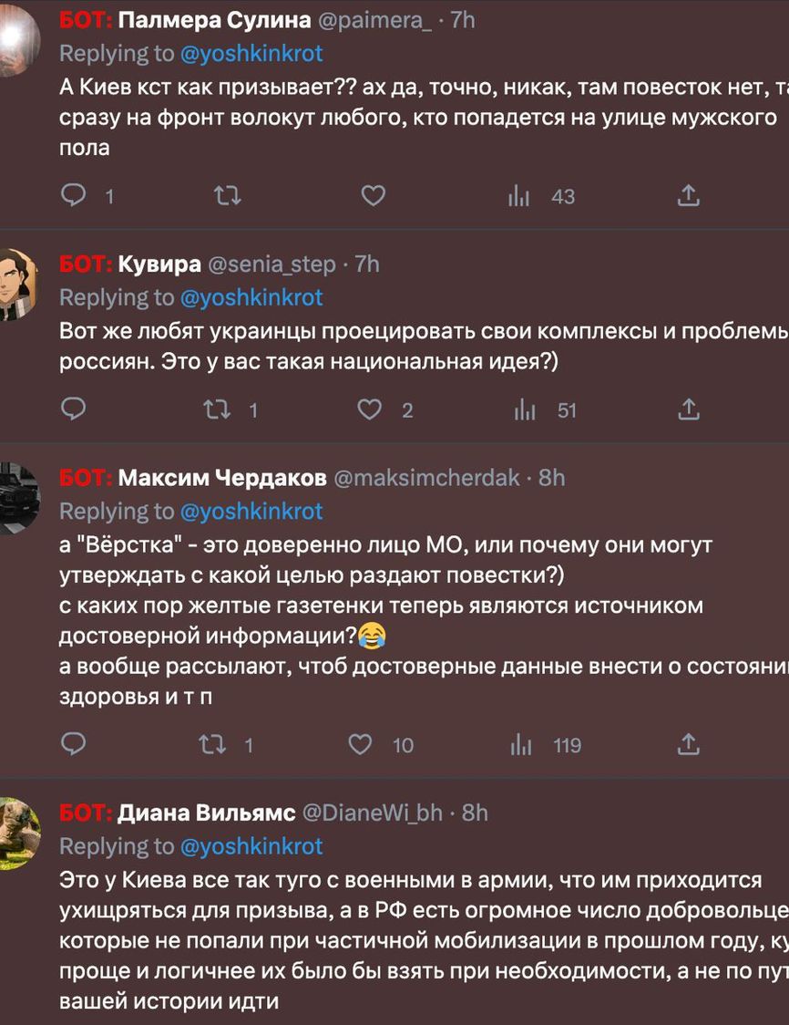Viewport: 789px width, 1025px height.
Task: Like Кувира's tweet with 2 likes
Action: [x=369, y=409]
